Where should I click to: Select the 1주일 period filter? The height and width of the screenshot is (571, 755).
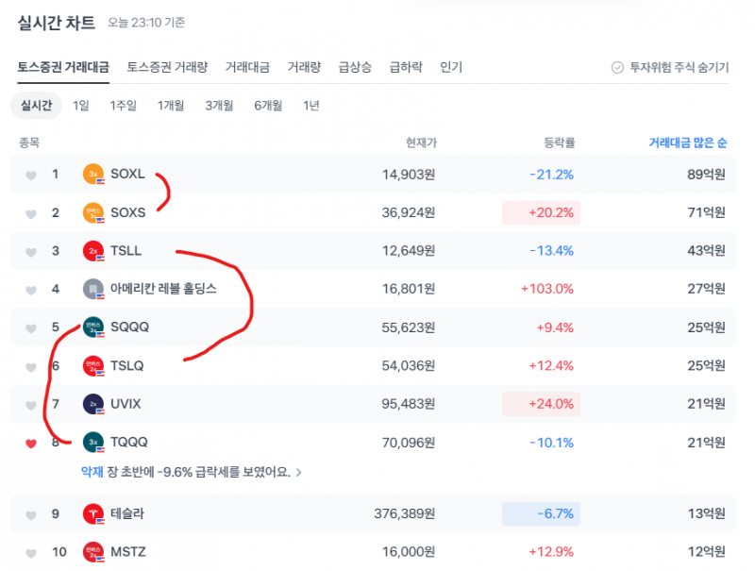124,106
